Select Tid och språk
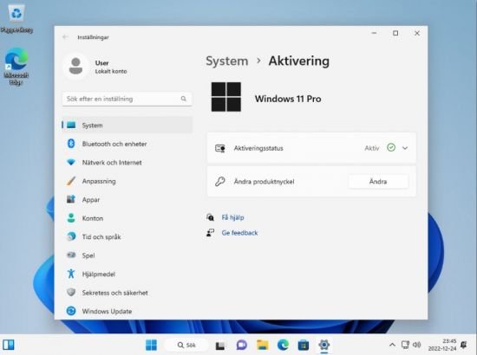477x355 pixels. (127, 236)
